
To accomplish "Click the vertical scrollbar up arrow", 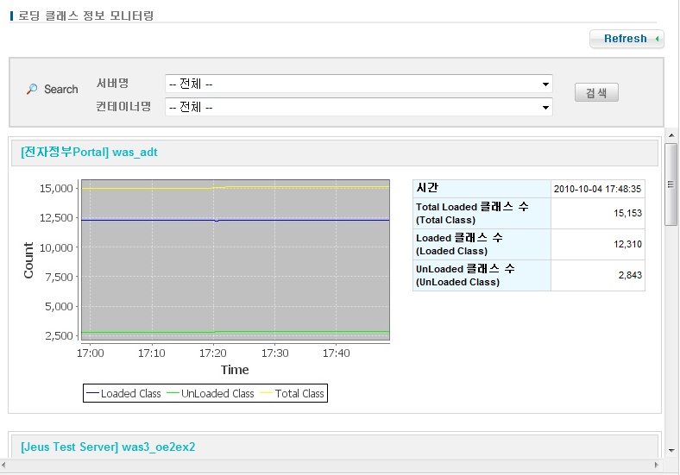I will pos(671,136).
